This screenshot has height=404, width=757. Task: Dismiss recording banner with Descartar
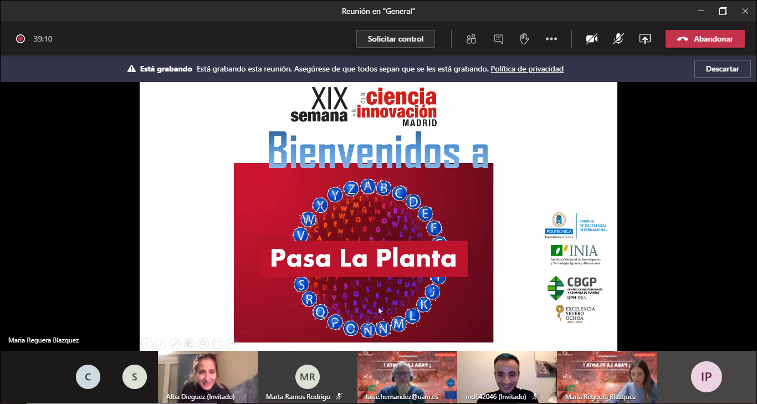pos(722,69)
